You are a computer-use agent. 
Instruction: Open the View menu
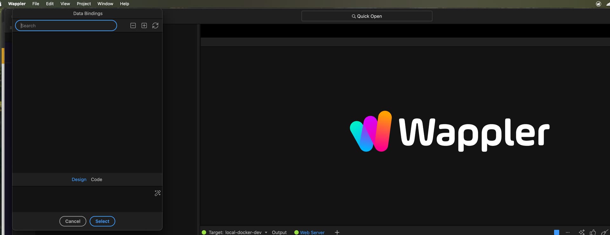click(x=65, y=4)
